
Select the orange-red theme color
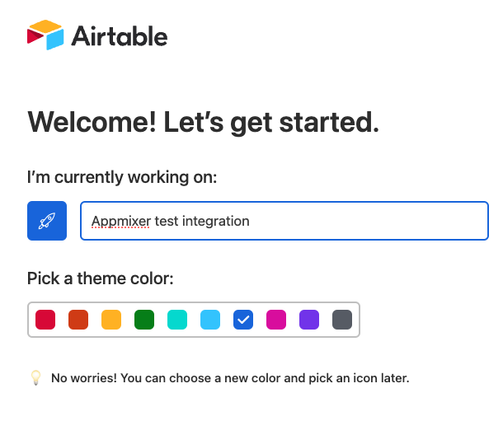(78, 319)
